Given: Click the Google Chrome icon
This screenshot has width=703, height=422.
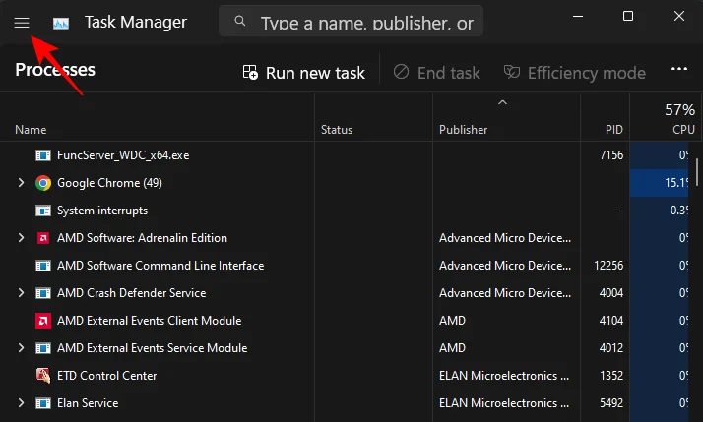Looking at the screenshot, I should click(43, 183).
